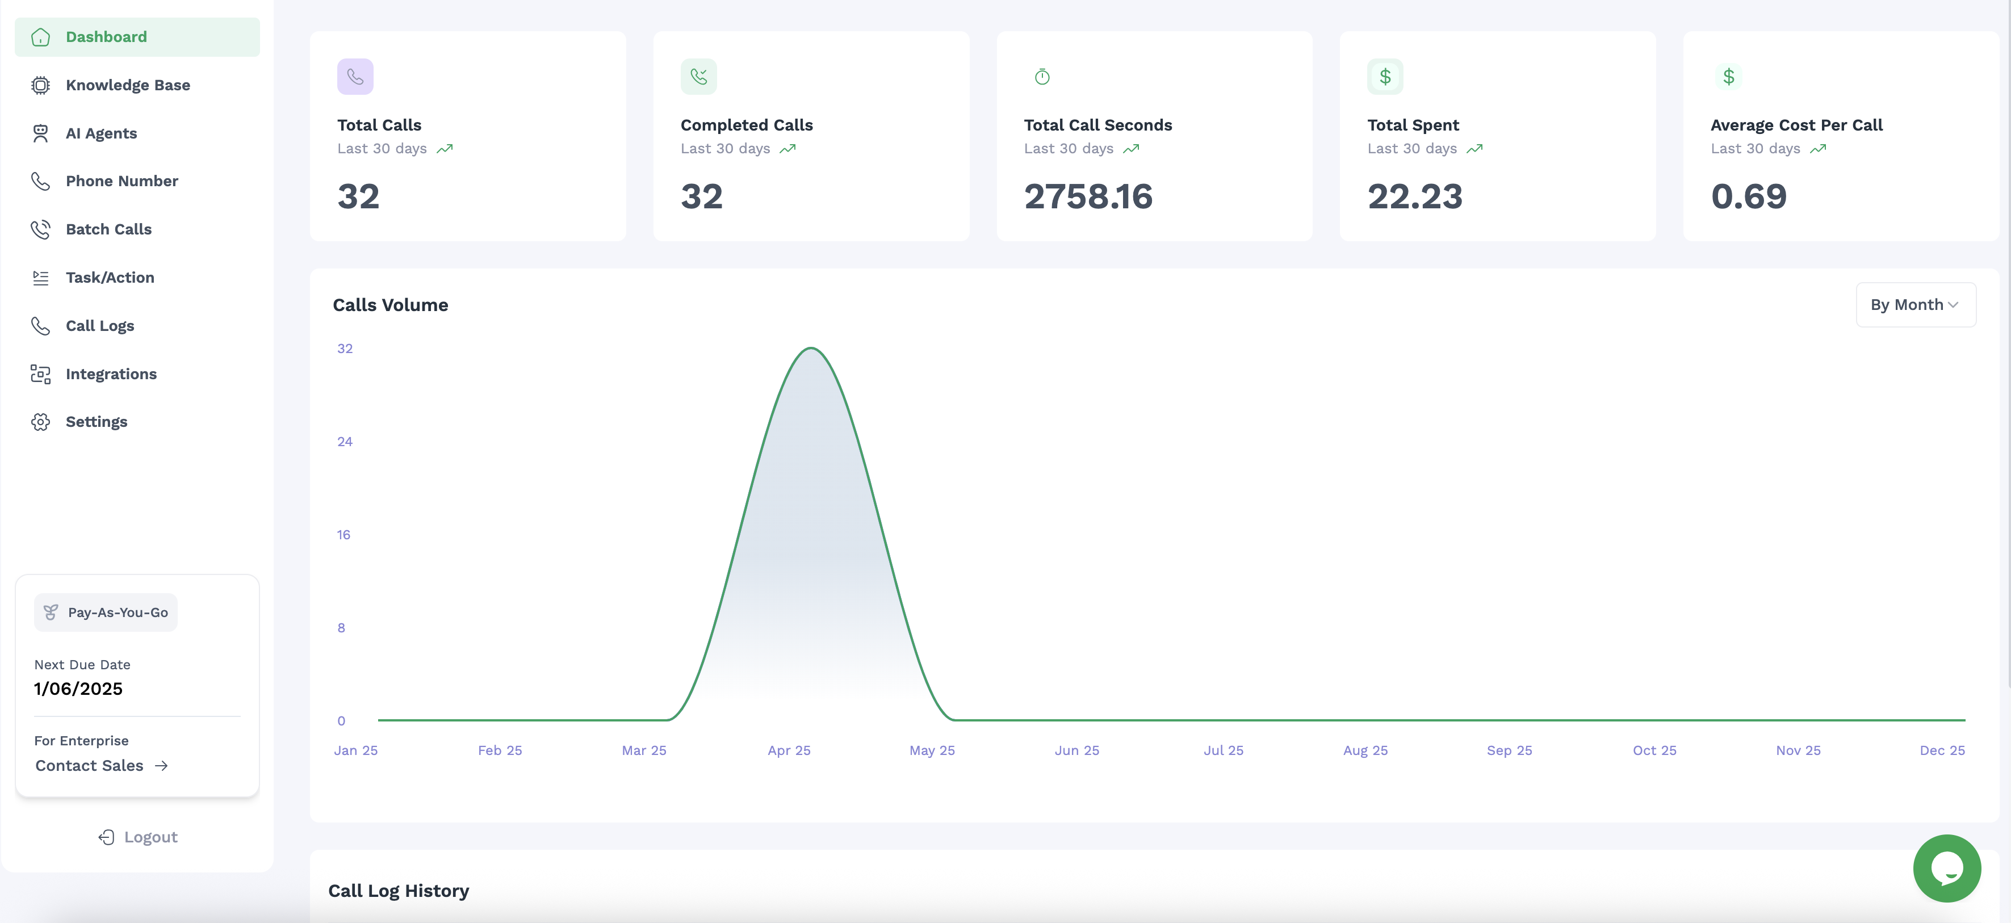Click the chart peak at Apr 25
The width and height of the screenshot is (2011, 923).
click(x=812, y=349)
